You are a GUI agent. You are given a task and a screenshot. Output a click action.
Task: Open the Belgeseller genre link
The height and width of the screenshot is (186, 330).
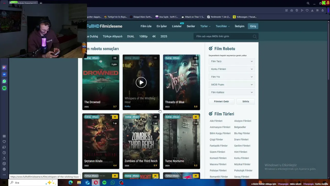240,127
